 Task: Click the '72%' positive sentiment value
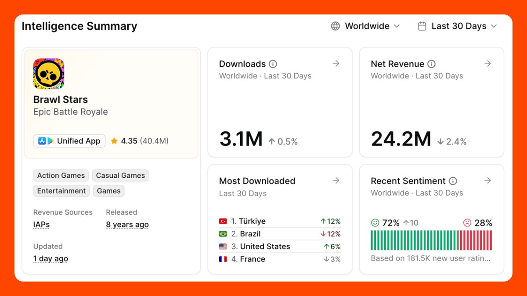391,223
